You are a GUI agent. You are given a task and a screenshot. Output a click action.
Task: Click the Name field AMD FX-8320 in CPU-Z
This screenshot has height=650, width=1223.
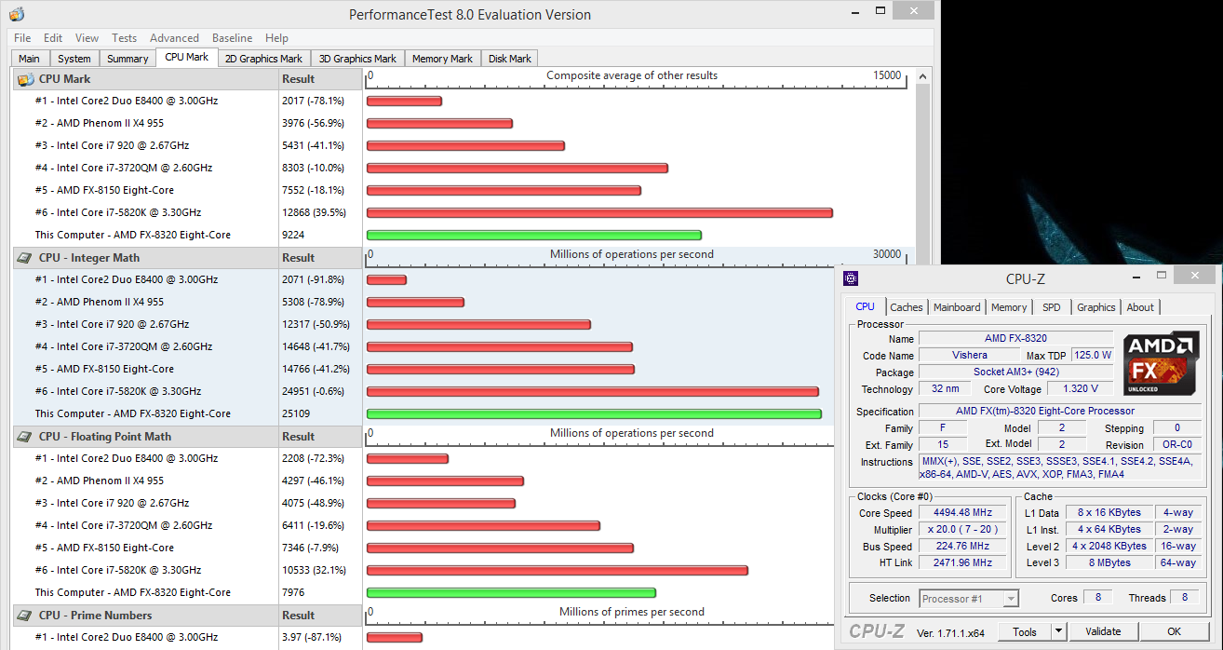[x=1015, y=338]
